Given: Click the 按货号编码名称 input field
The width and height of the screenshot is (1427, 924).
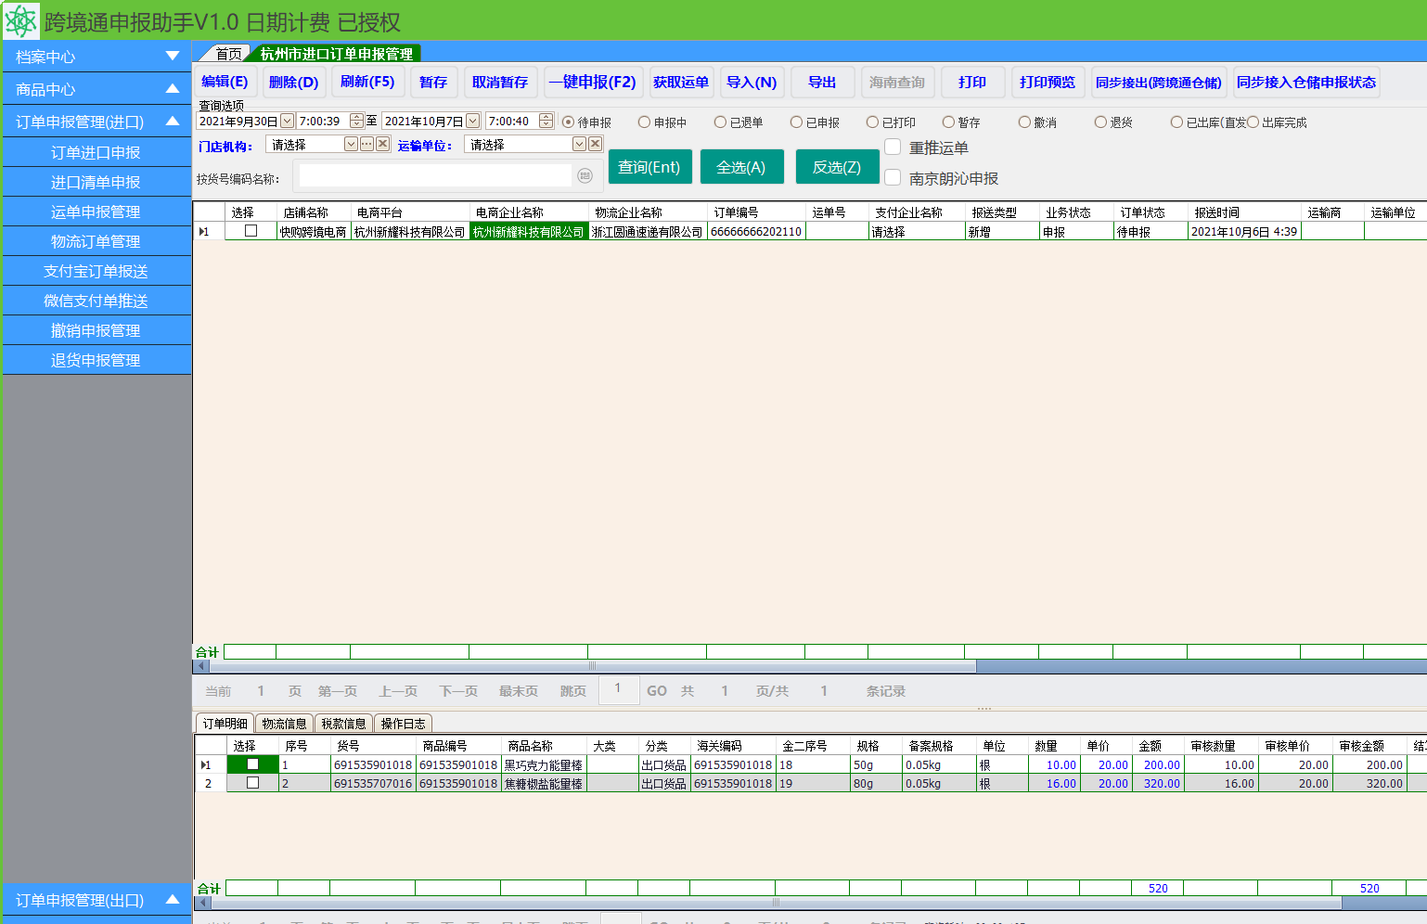Looking at the screenshot, I should pos(435,175).
